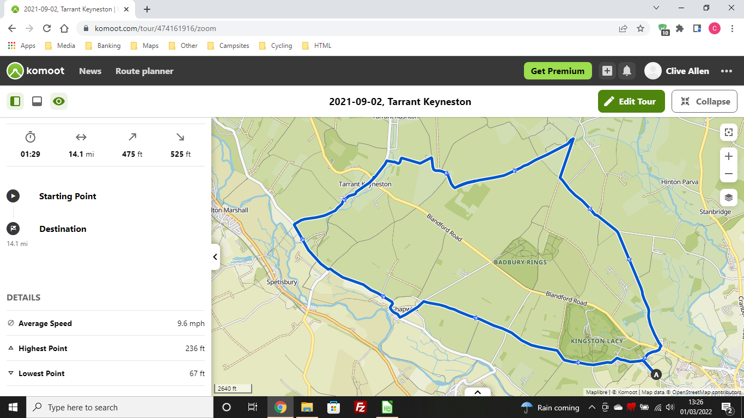The height and width of the screenshot is (418, 744).
Task: Open the Other bookmarks folder
Action: [x=183, y=46]
